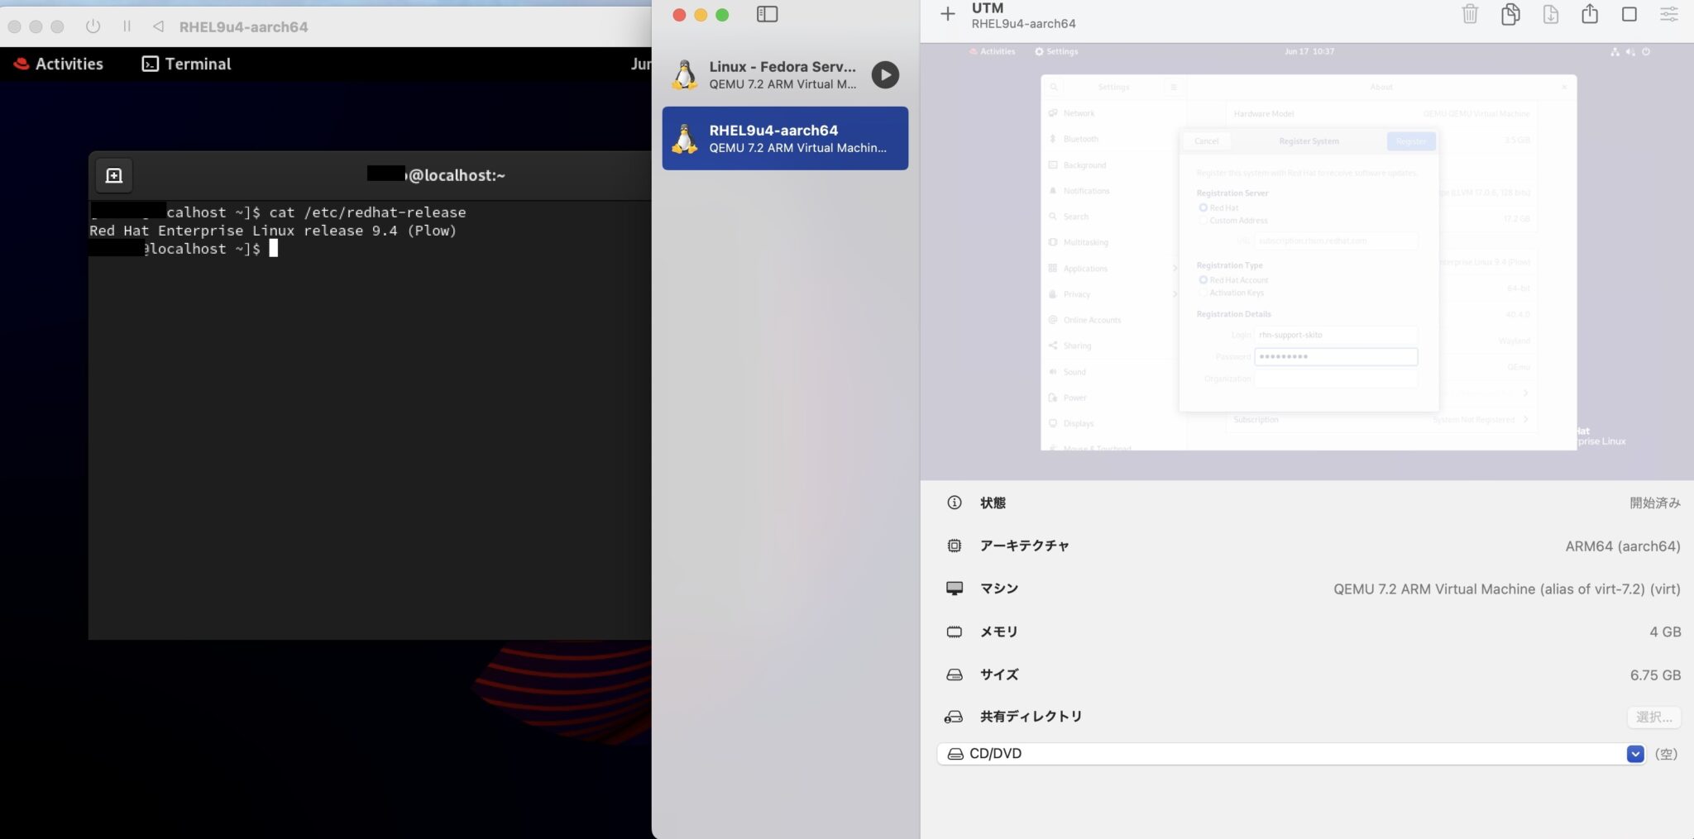Expand the Privacy settings section
Screen dimensions: 1694x839
point(1177,294)
